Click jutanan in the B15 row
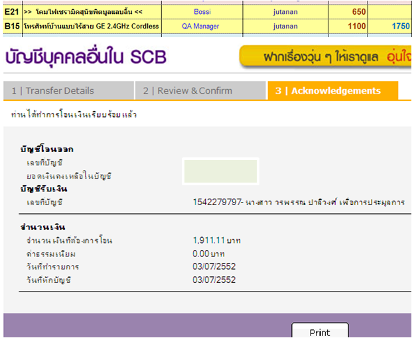418x338 pixels. pyautogui.click(x=285, y=26)
